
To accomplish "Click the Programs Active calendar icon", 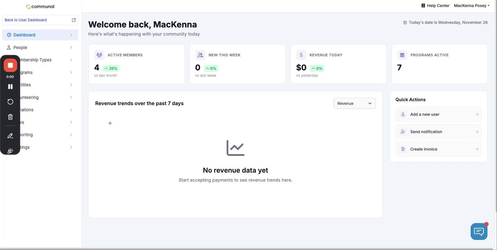I will (x=402, y=55).
